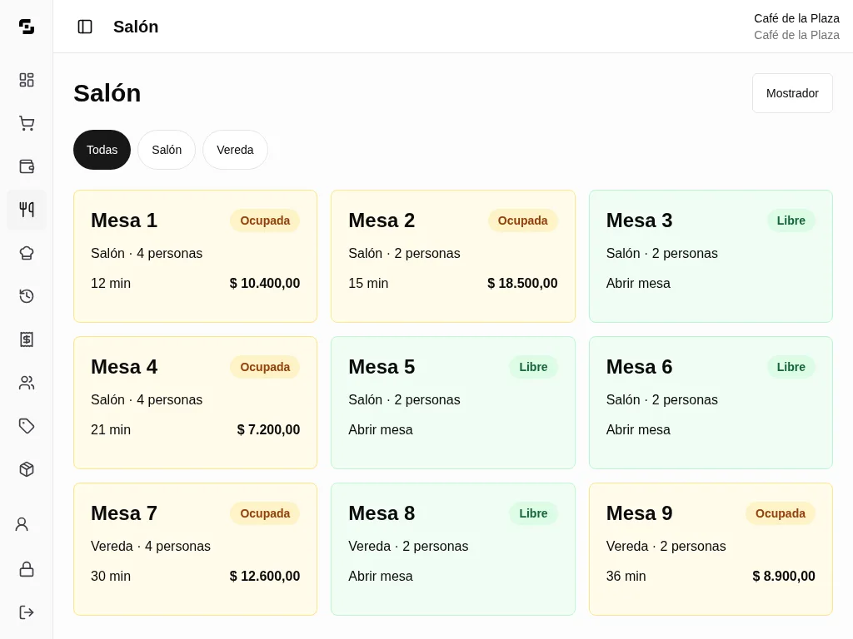Open the Mesa 7 card
853x639 pixels.
pyautogui.click(x=195, y=549)
